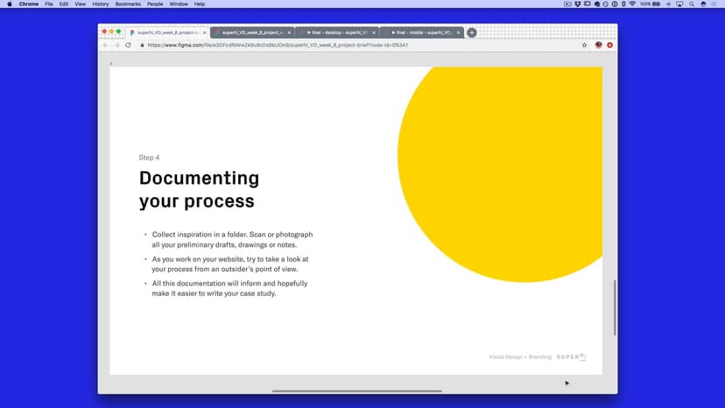Viewport: 725px width, 408px height.
Task: Open Spotlight search magnifier
Action: coord(692,4)
